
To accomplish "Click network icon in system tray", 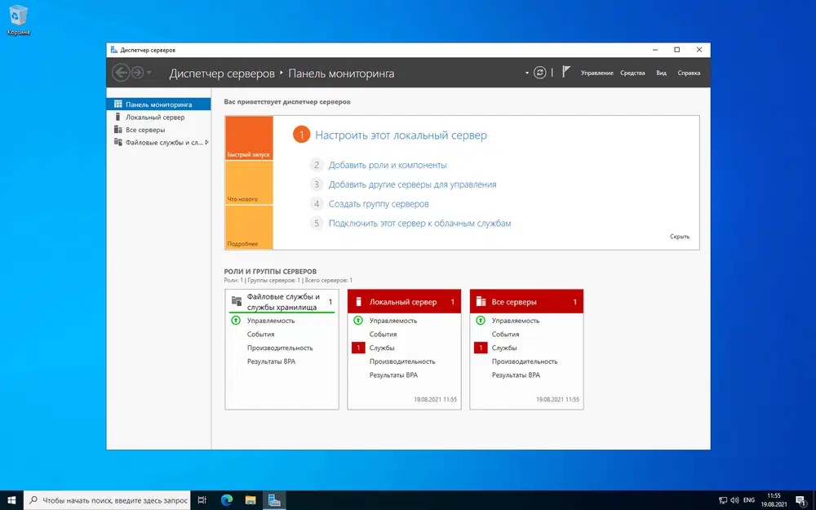I will point(723,500).
